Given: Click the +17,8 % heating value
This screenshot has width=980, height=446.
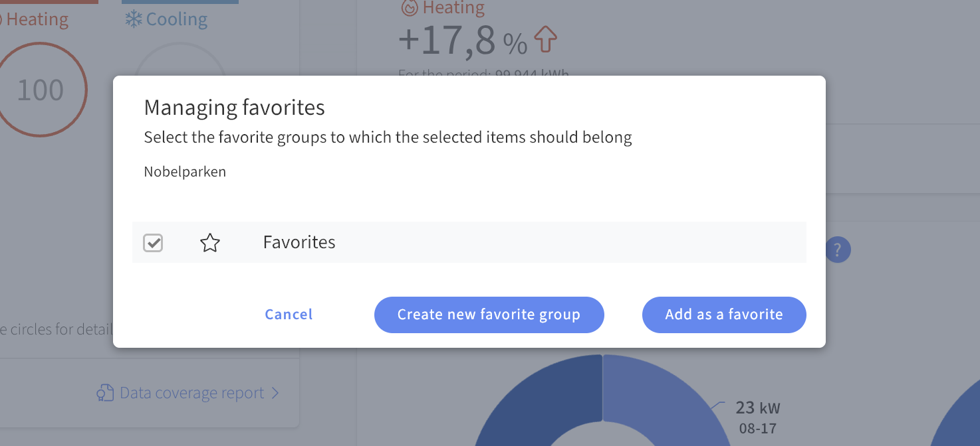Looking at the screenshot, I should point(463,41).
